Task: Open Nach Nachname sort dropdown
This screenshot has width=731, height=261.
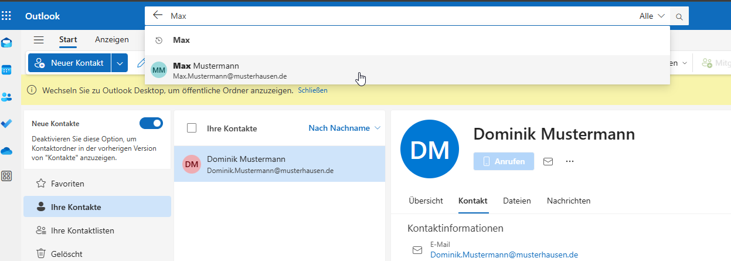Action: (345, 128)
